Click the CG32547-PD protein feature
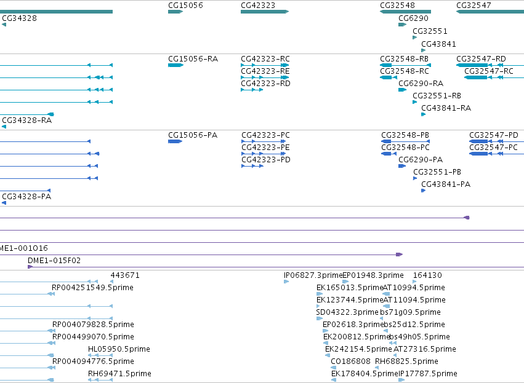Screen dimensions: 524x383 496,141
